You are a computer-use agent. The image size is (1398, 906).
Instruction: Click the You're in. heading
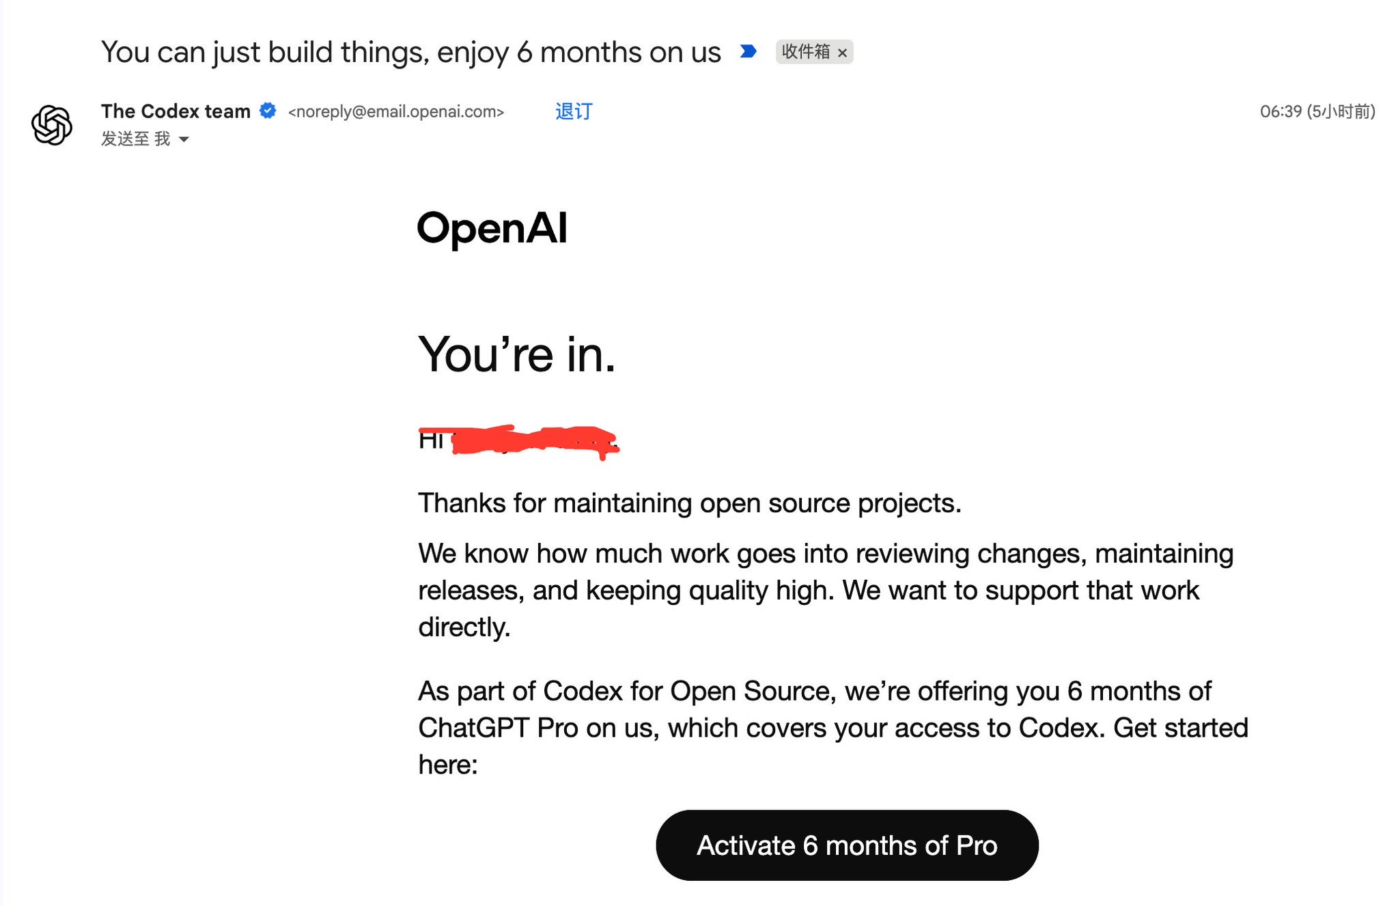tap(516, 354)
